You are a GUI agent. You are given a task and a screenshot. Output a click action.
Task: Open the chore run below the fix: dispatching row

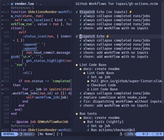(116, 106)
